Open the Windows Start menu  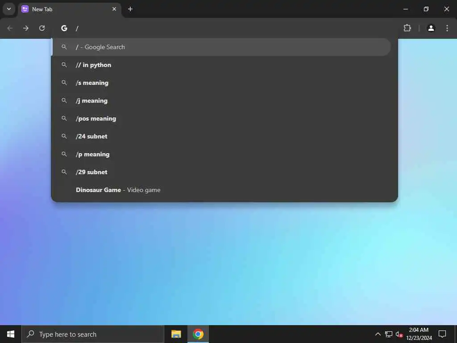coord(11,334)
